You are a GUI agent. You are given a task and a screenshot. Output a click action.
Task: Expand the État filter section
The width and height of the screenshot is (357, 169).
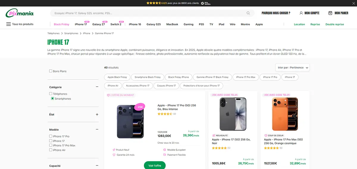pyautogui.click(x=97, y=114)
